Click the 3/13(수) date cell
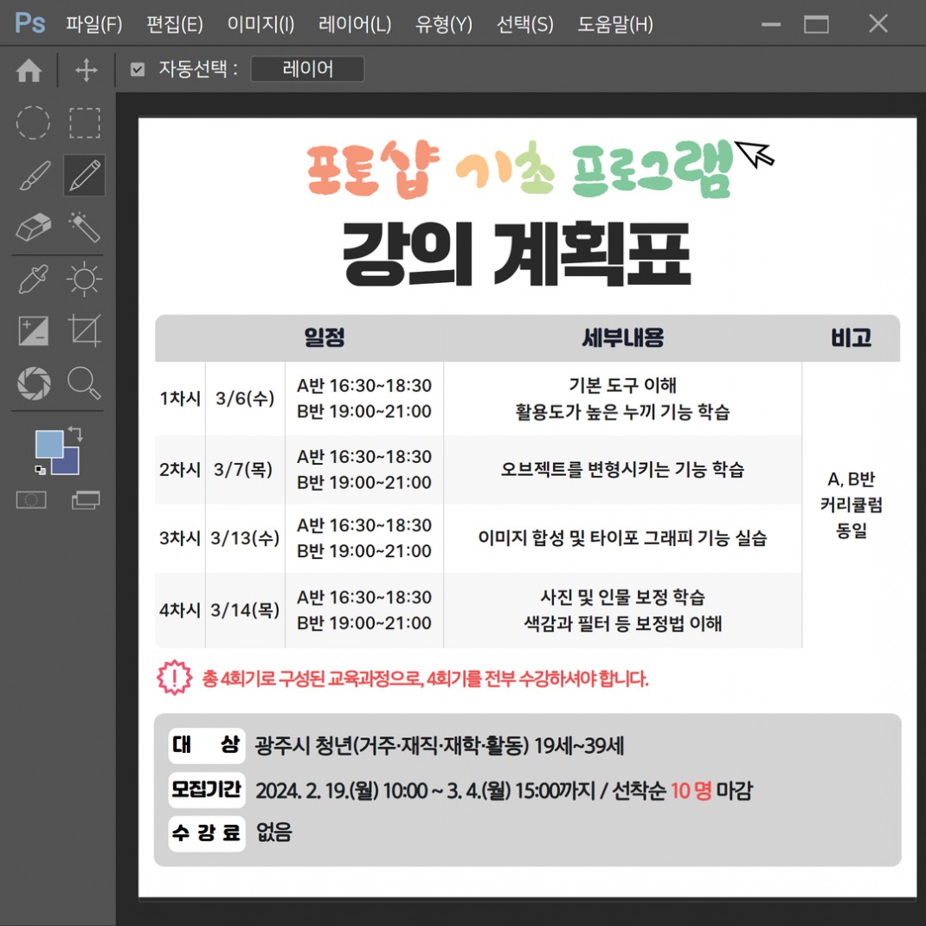926x926 pixels. pyautogui.click(x=245, y=538)
